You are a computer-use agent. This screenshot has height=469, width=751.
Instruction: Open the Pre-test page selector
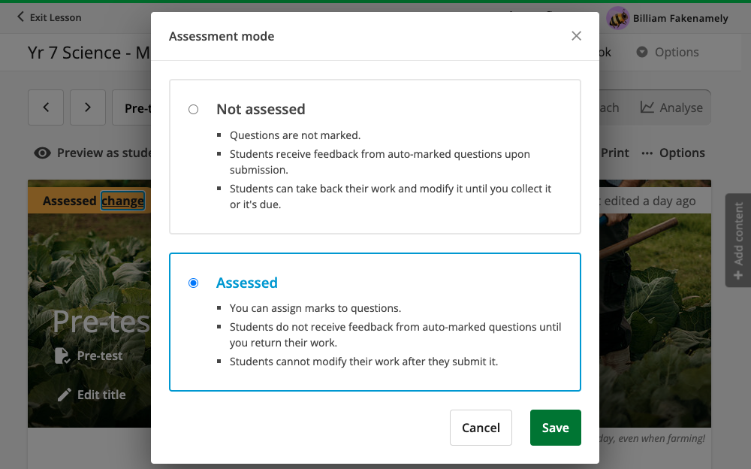(132, 107)
